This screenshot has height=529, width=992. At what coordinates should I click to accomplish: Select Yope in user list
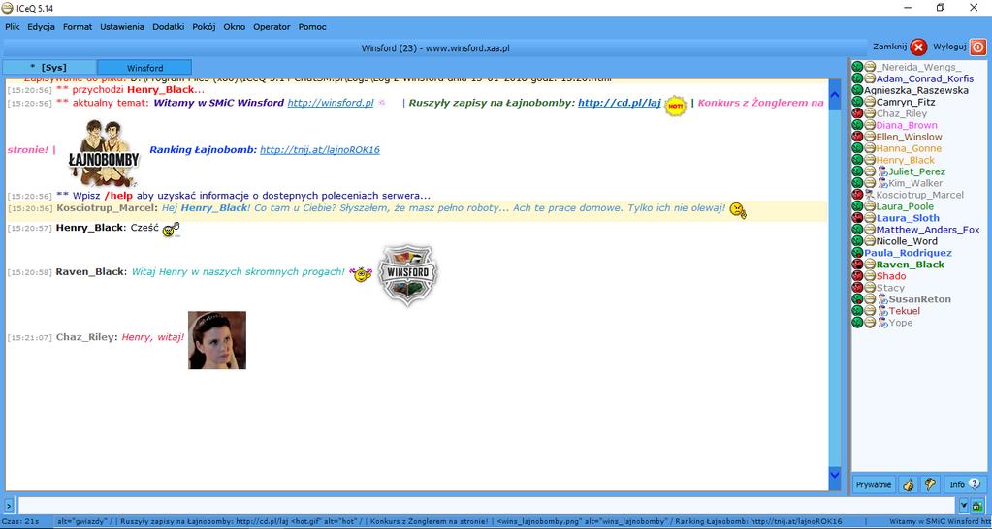click(901, 323)
